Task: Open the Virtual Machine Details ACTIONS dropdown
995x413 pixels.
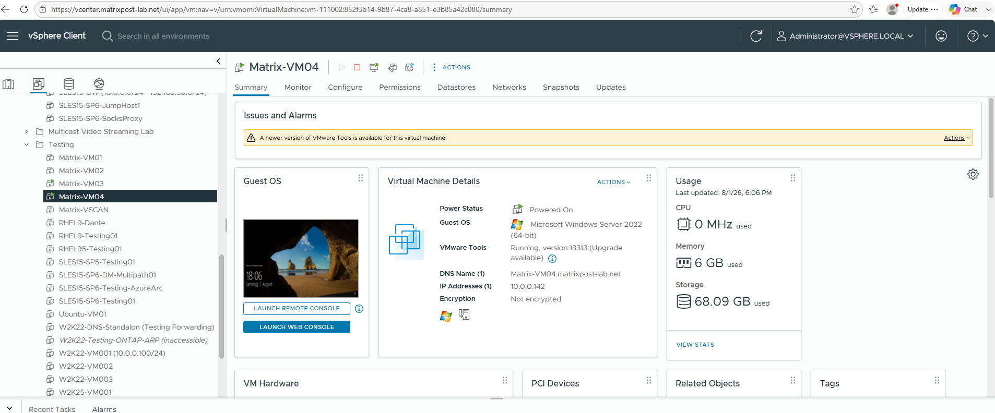Action: tap(614, 182)
